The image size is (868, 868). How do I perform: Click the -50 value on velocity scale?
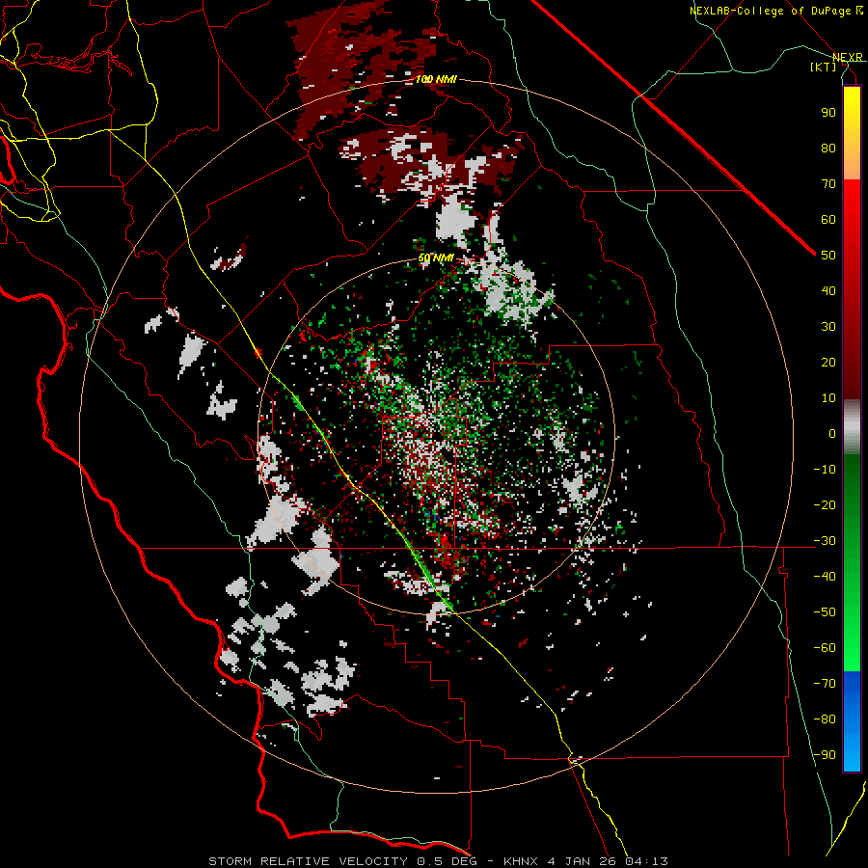(825, 611)
